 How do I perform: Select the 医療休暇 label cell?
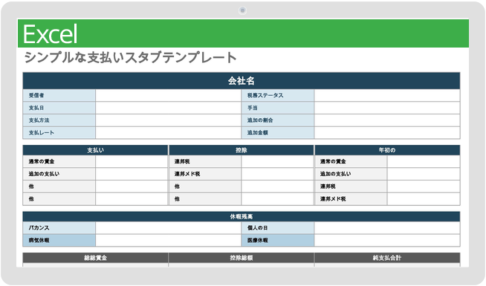pyautogui.click(x=278, y=240)
